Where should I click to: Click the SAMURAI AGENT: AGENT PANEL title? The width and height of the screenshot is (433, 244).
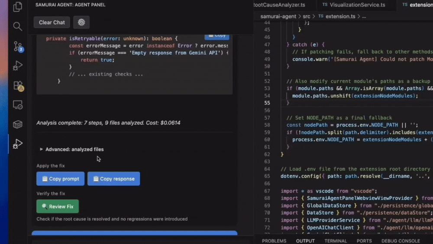pyautogui.click(x=71, y=5)
